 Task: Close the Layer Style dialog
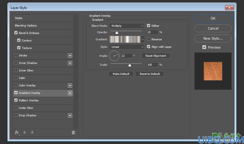[x=229, y=7]
